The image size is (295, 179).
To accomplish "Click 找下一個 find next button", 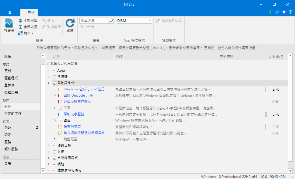I will coord(87,27).
